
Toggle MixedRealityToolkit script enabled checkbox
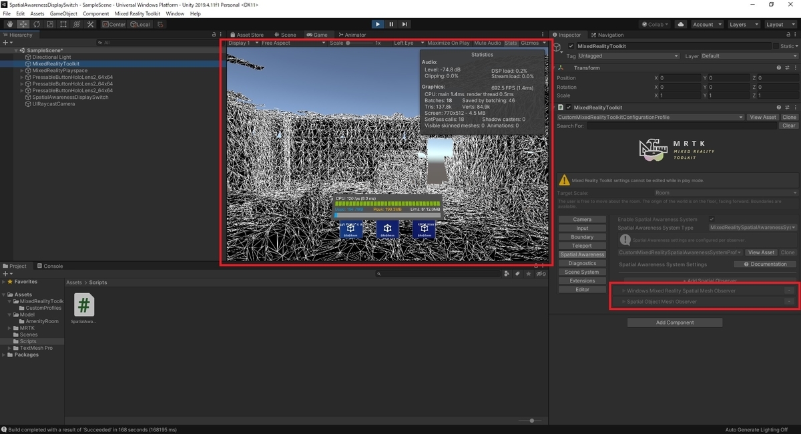(x=569, y=107)
